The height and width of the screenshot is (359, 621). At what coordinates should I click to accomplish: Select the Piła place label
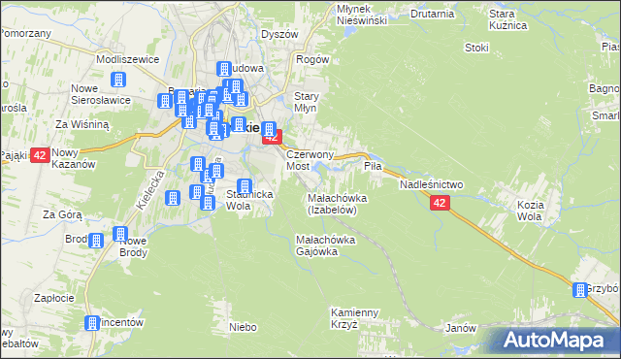pos(373,166)
